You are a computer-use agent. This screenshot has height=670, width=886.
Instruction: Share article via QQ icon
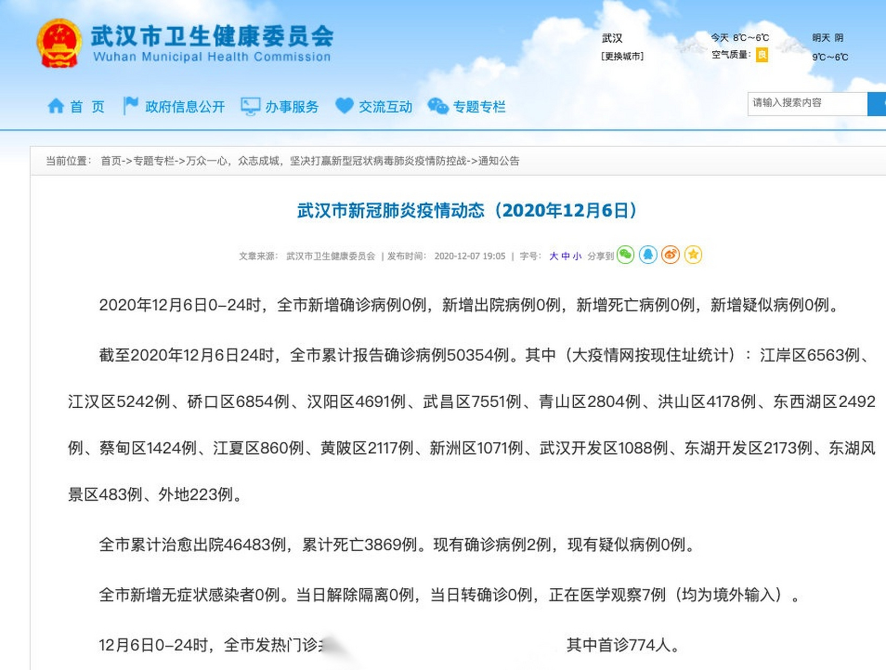point(648,255)
